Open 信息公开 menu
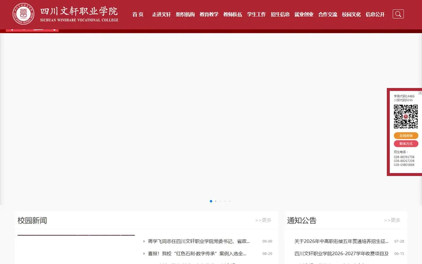This screenshot has width=422, height=264. pos(375,14)
